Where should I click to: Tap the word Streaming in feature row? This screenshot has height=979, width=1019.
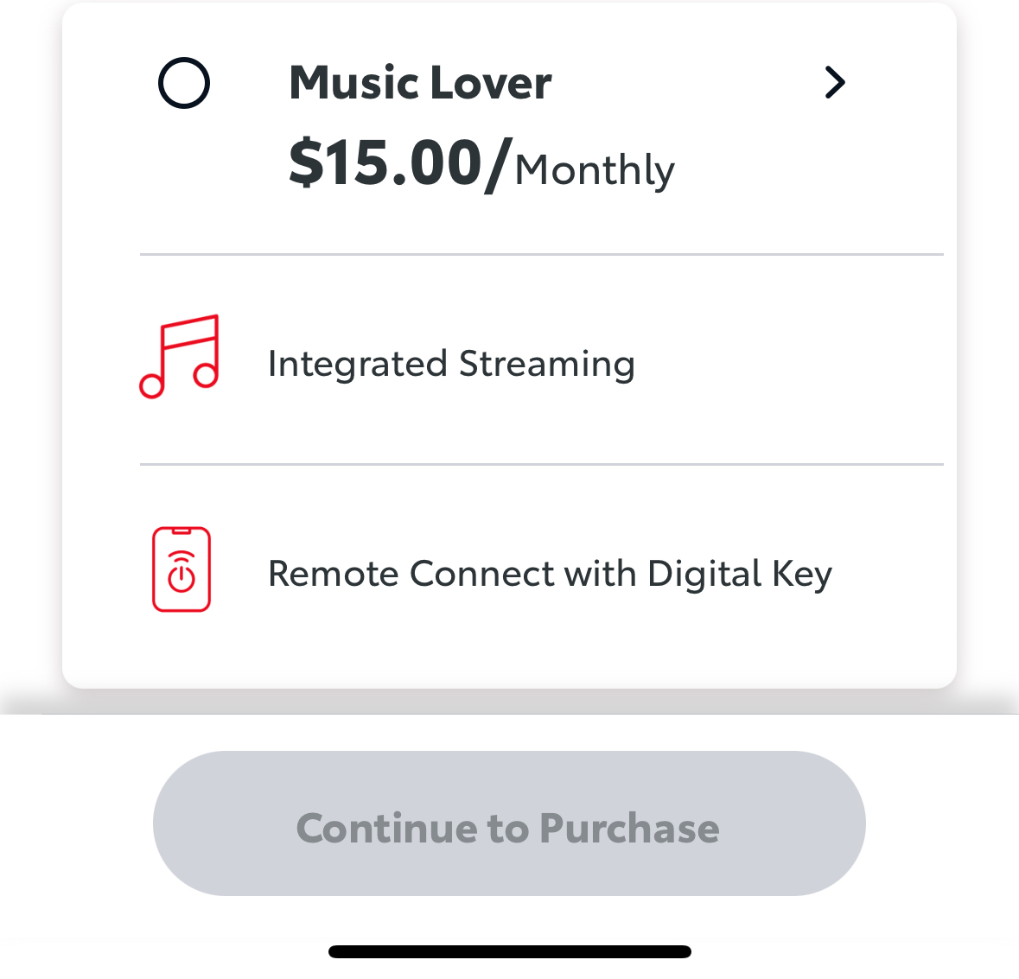(x=546, y=365)
